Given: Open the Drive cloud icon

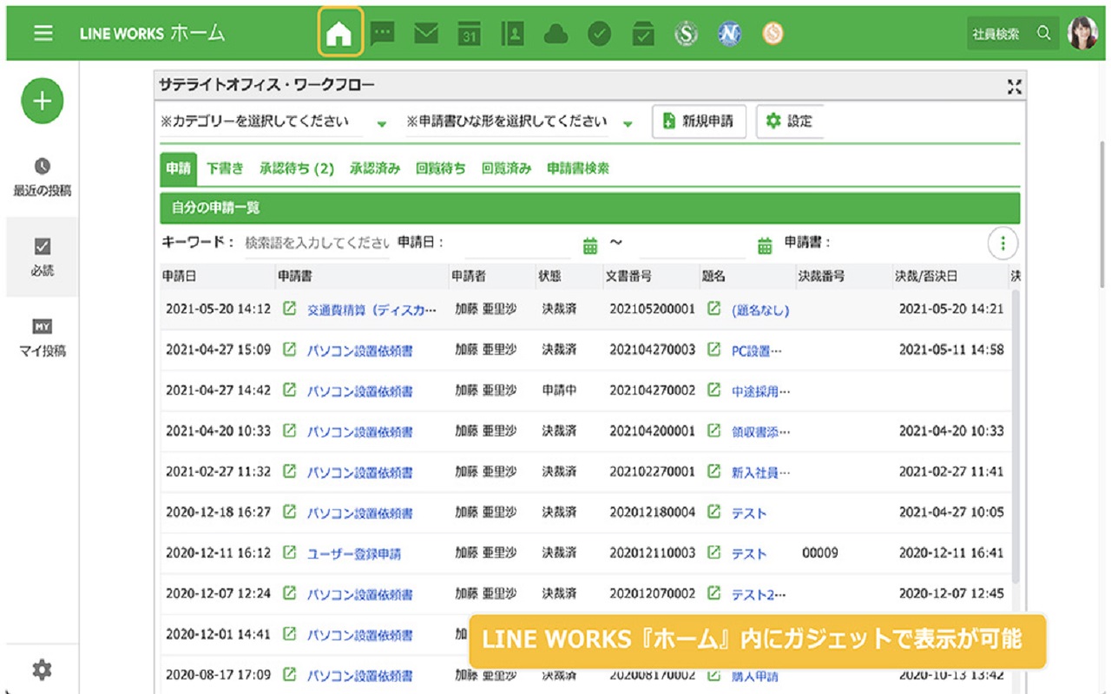Looking at the screenshot, I should click(x=556, y=34).
